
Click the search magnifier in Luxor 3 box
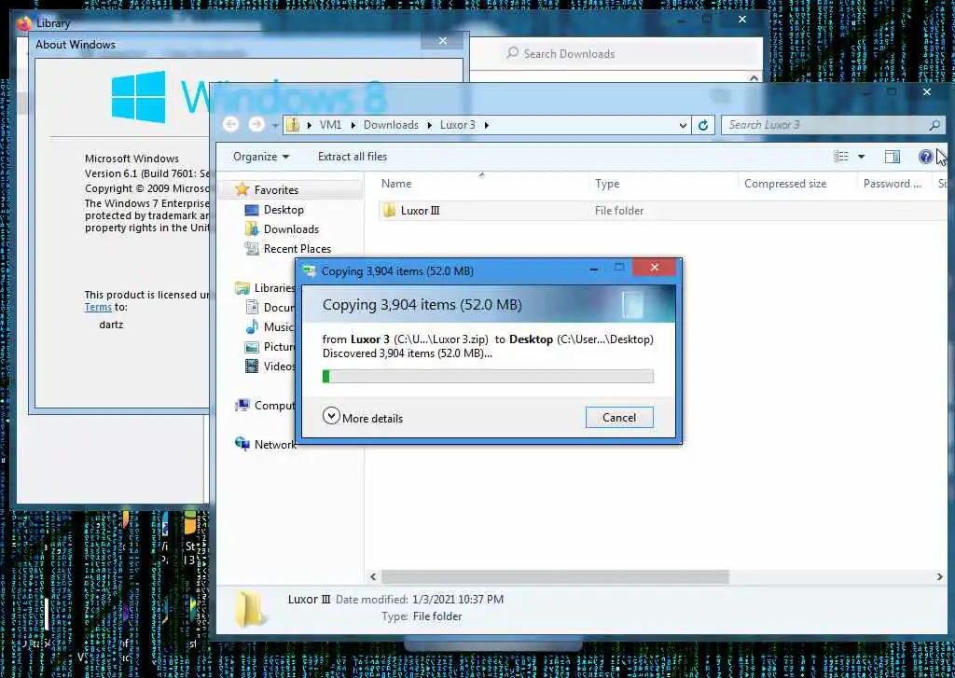(x=934, y=125)
